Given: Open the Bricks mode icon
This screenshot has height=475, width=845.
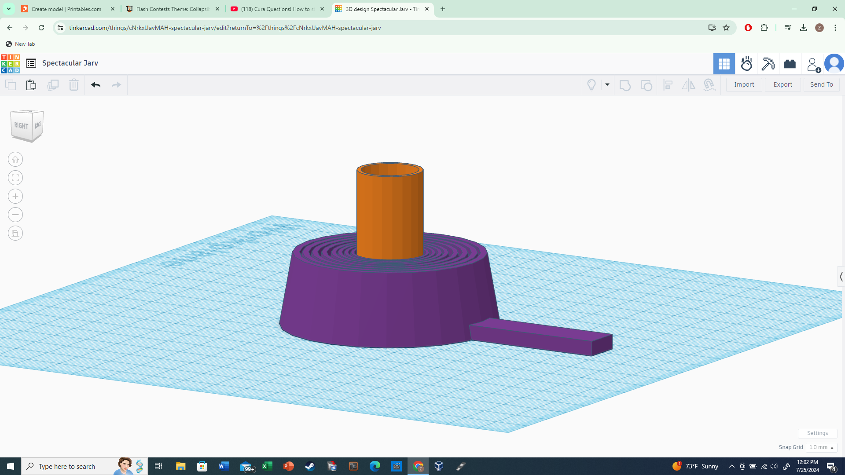Looking at the screenshot, I should tap(790, 64).
